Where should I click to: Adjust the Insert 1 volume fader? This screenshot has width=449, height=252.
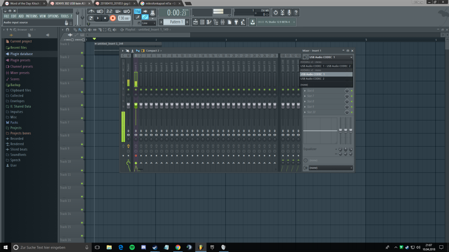coord(136,105)
